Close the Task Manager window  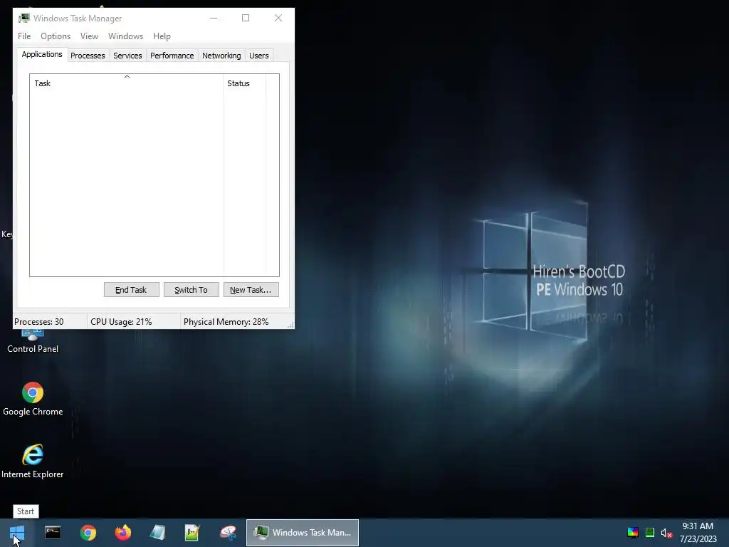pos(278,18)
